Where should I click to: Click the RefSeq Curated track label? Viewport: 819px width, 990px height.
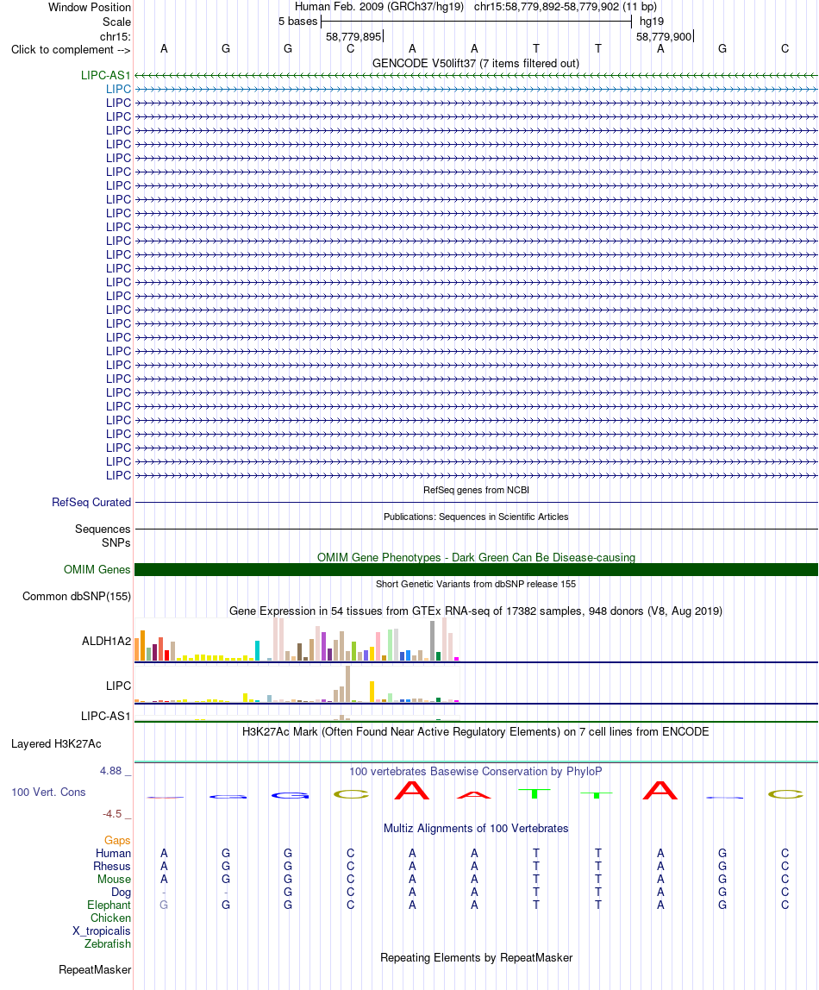(x=91, y=503)
